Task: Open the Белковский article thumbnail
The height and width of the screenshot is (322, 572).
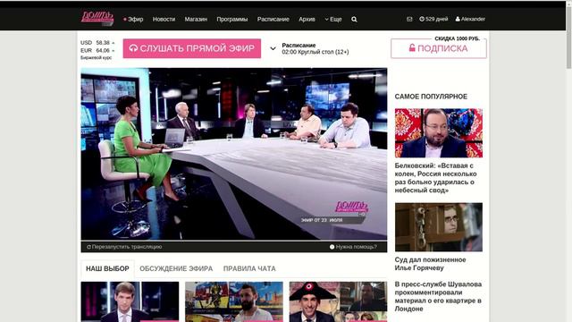Action: coord(439,133)
